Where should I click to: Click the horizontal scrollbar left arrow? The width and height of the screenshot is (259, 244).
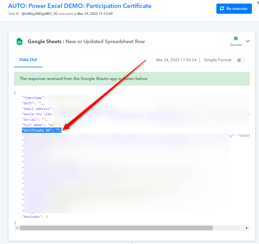(x=17, y=228)
